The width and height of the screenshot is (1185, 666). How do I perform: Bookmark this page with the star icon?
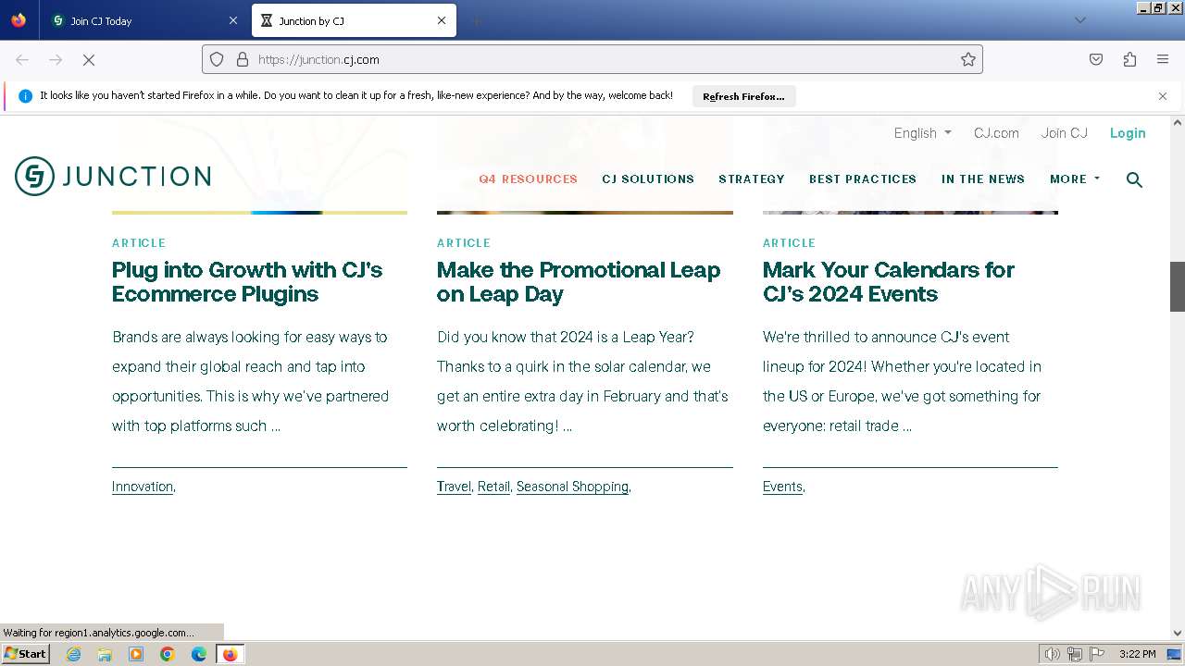(x=968, y=59)
